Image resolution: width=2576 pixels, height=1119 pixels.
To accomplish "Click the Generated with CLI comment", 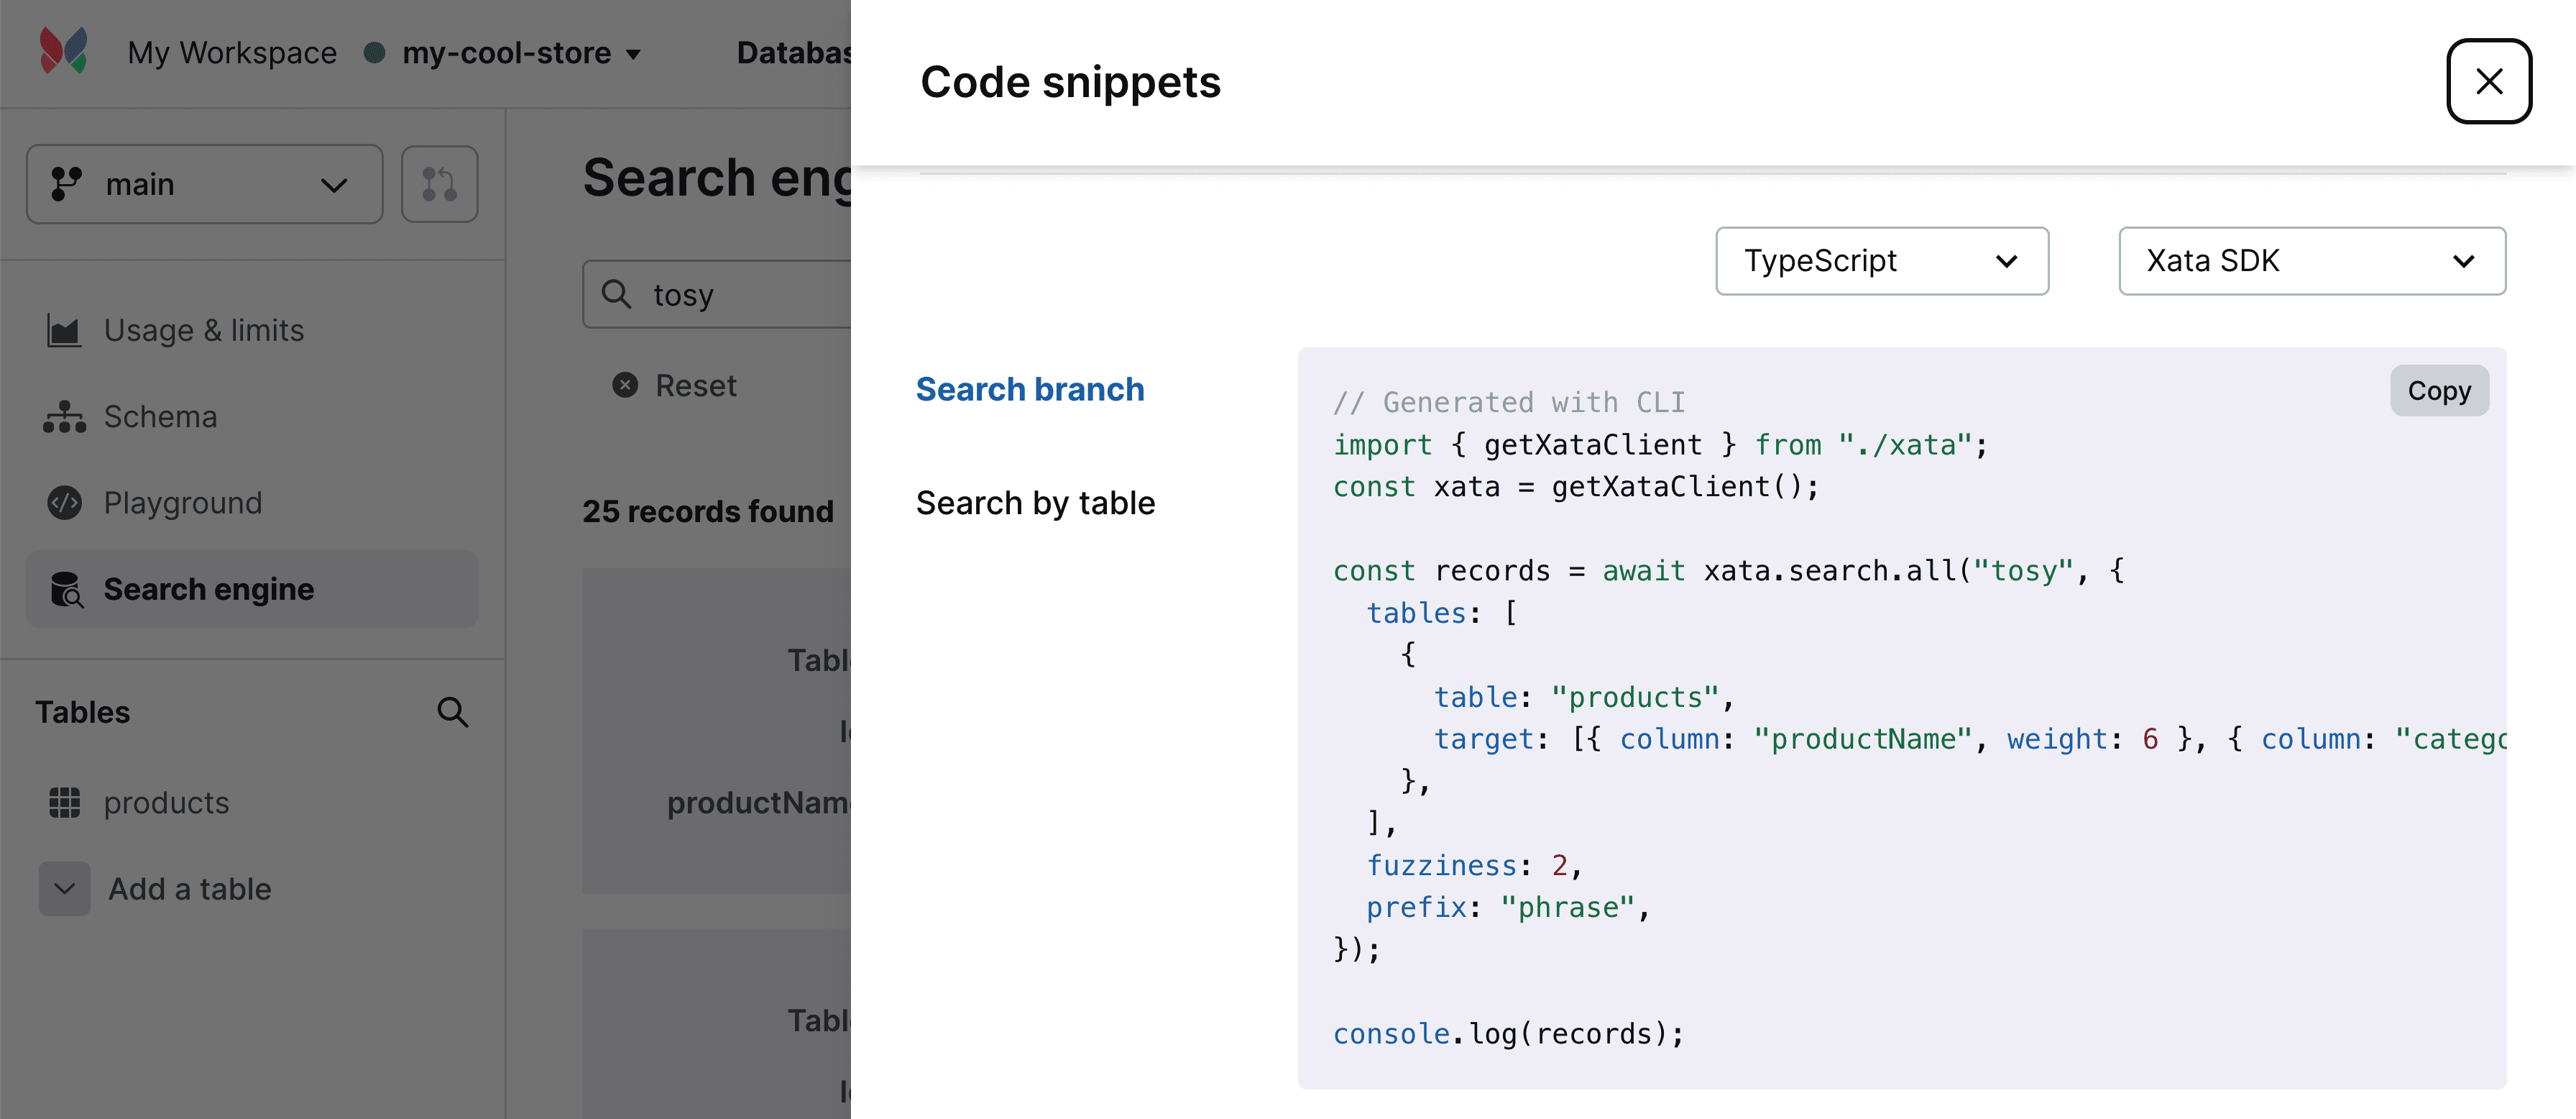I will (1510, 402).
